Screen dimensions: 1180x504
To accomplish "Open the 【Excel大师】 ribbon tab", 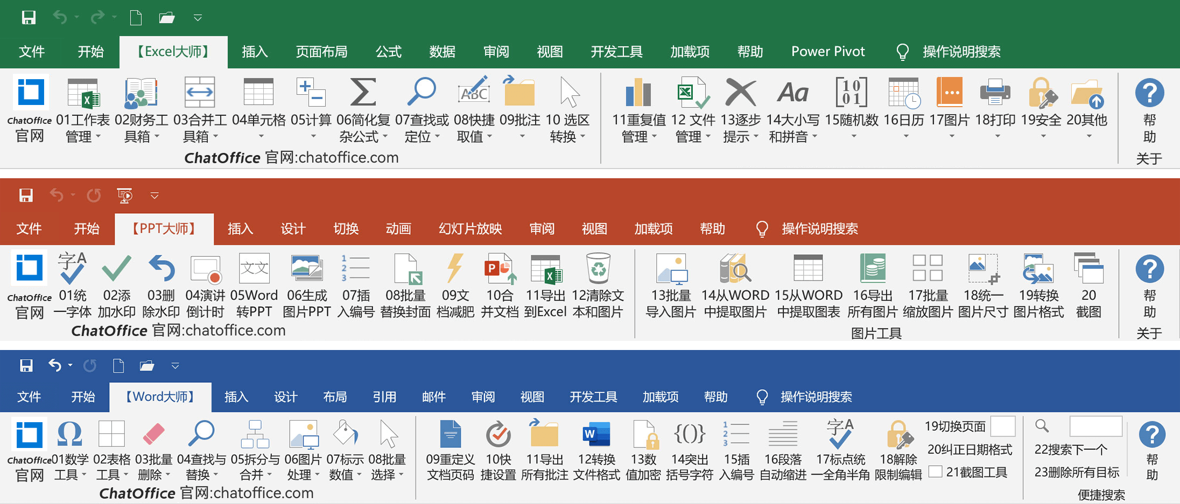I will [173, 52].
